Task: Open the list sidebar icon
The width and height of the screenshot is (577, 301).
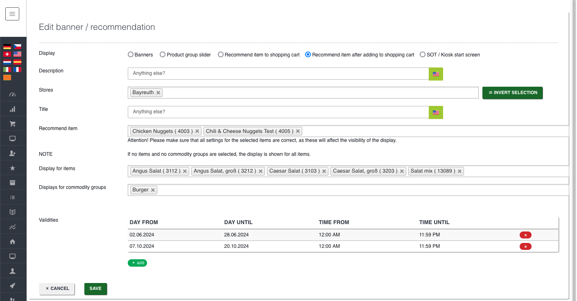Action: click(x=13, y=198)
